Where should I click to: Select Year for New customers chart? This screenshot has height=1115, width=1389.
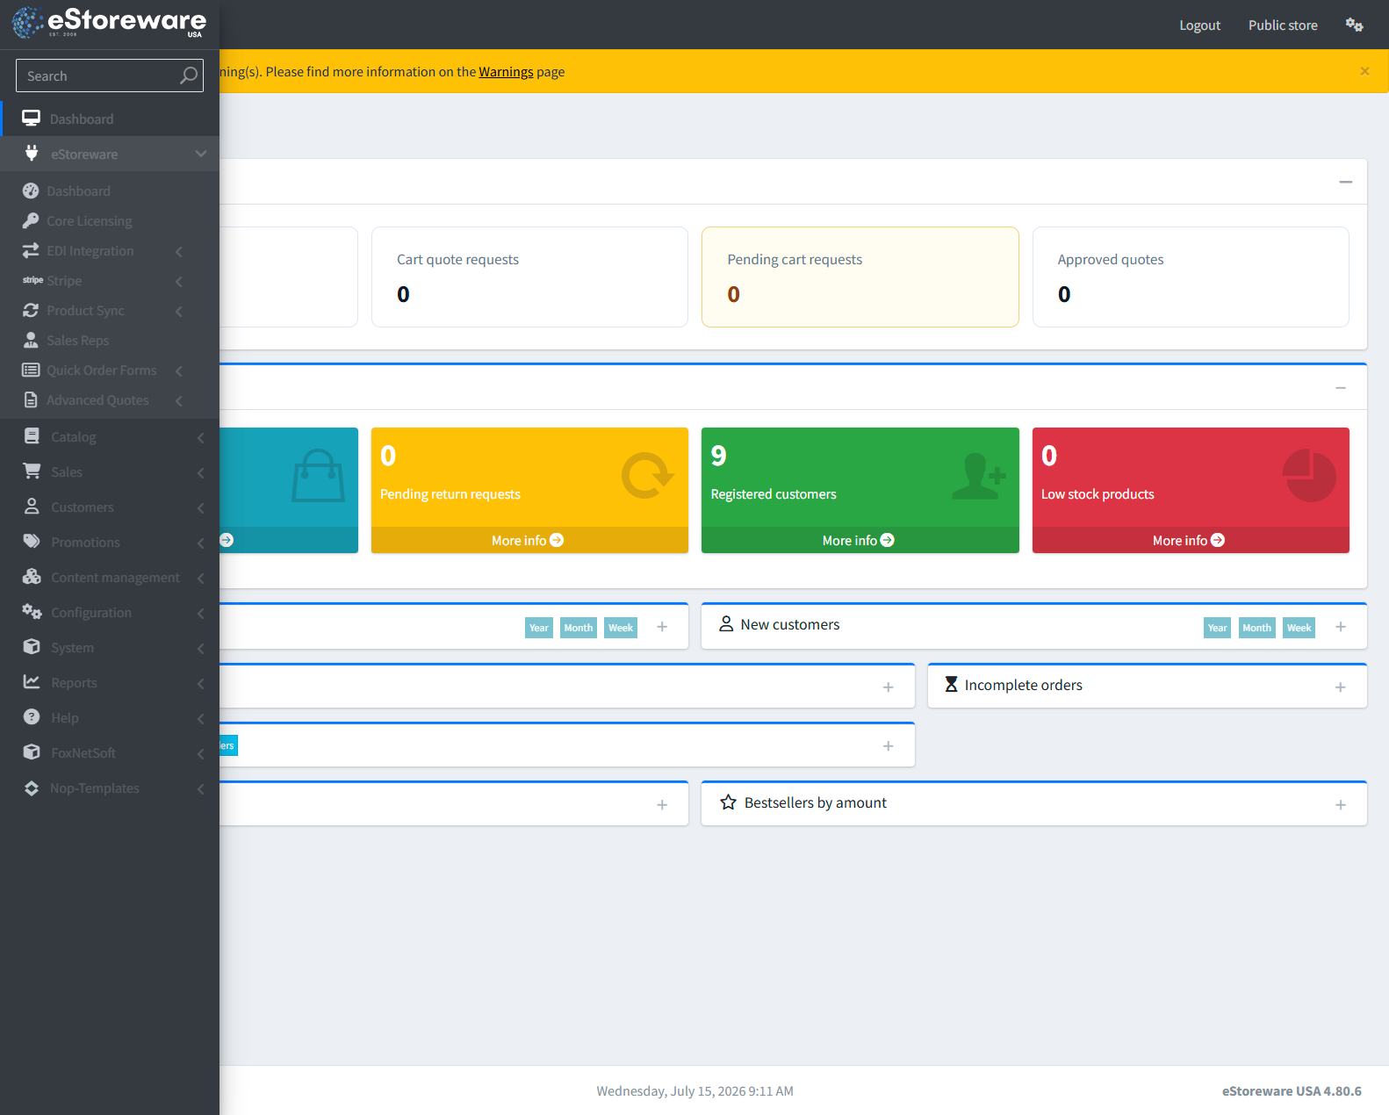1217,628
